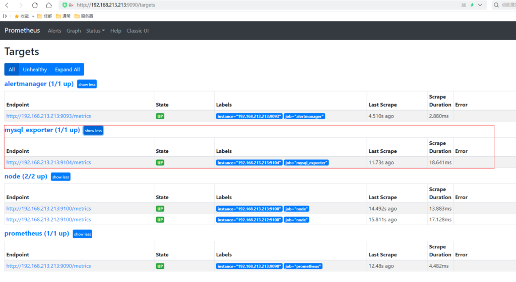Click the browser address bar URL

click(x=116, y=5)
